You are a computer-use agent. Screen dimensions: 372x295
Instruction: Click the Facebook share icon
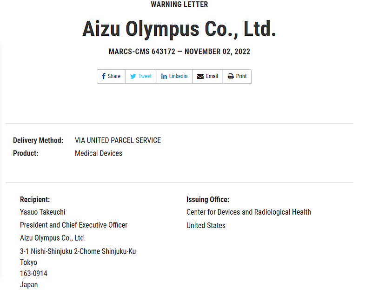[103, 76]
